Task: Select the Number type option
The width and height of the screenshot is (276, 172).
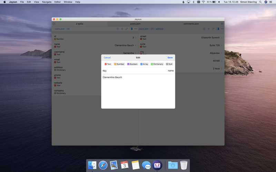Action: click(x=119, y=64)
